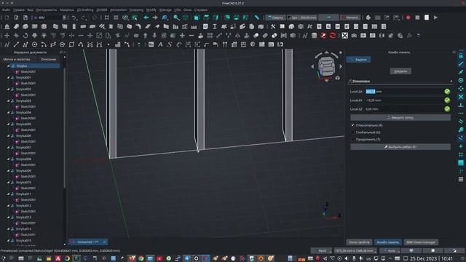This screenshot has height=262, width=466.
Task: Check Глобальный (G) checkbox
Action: point(352,132)
